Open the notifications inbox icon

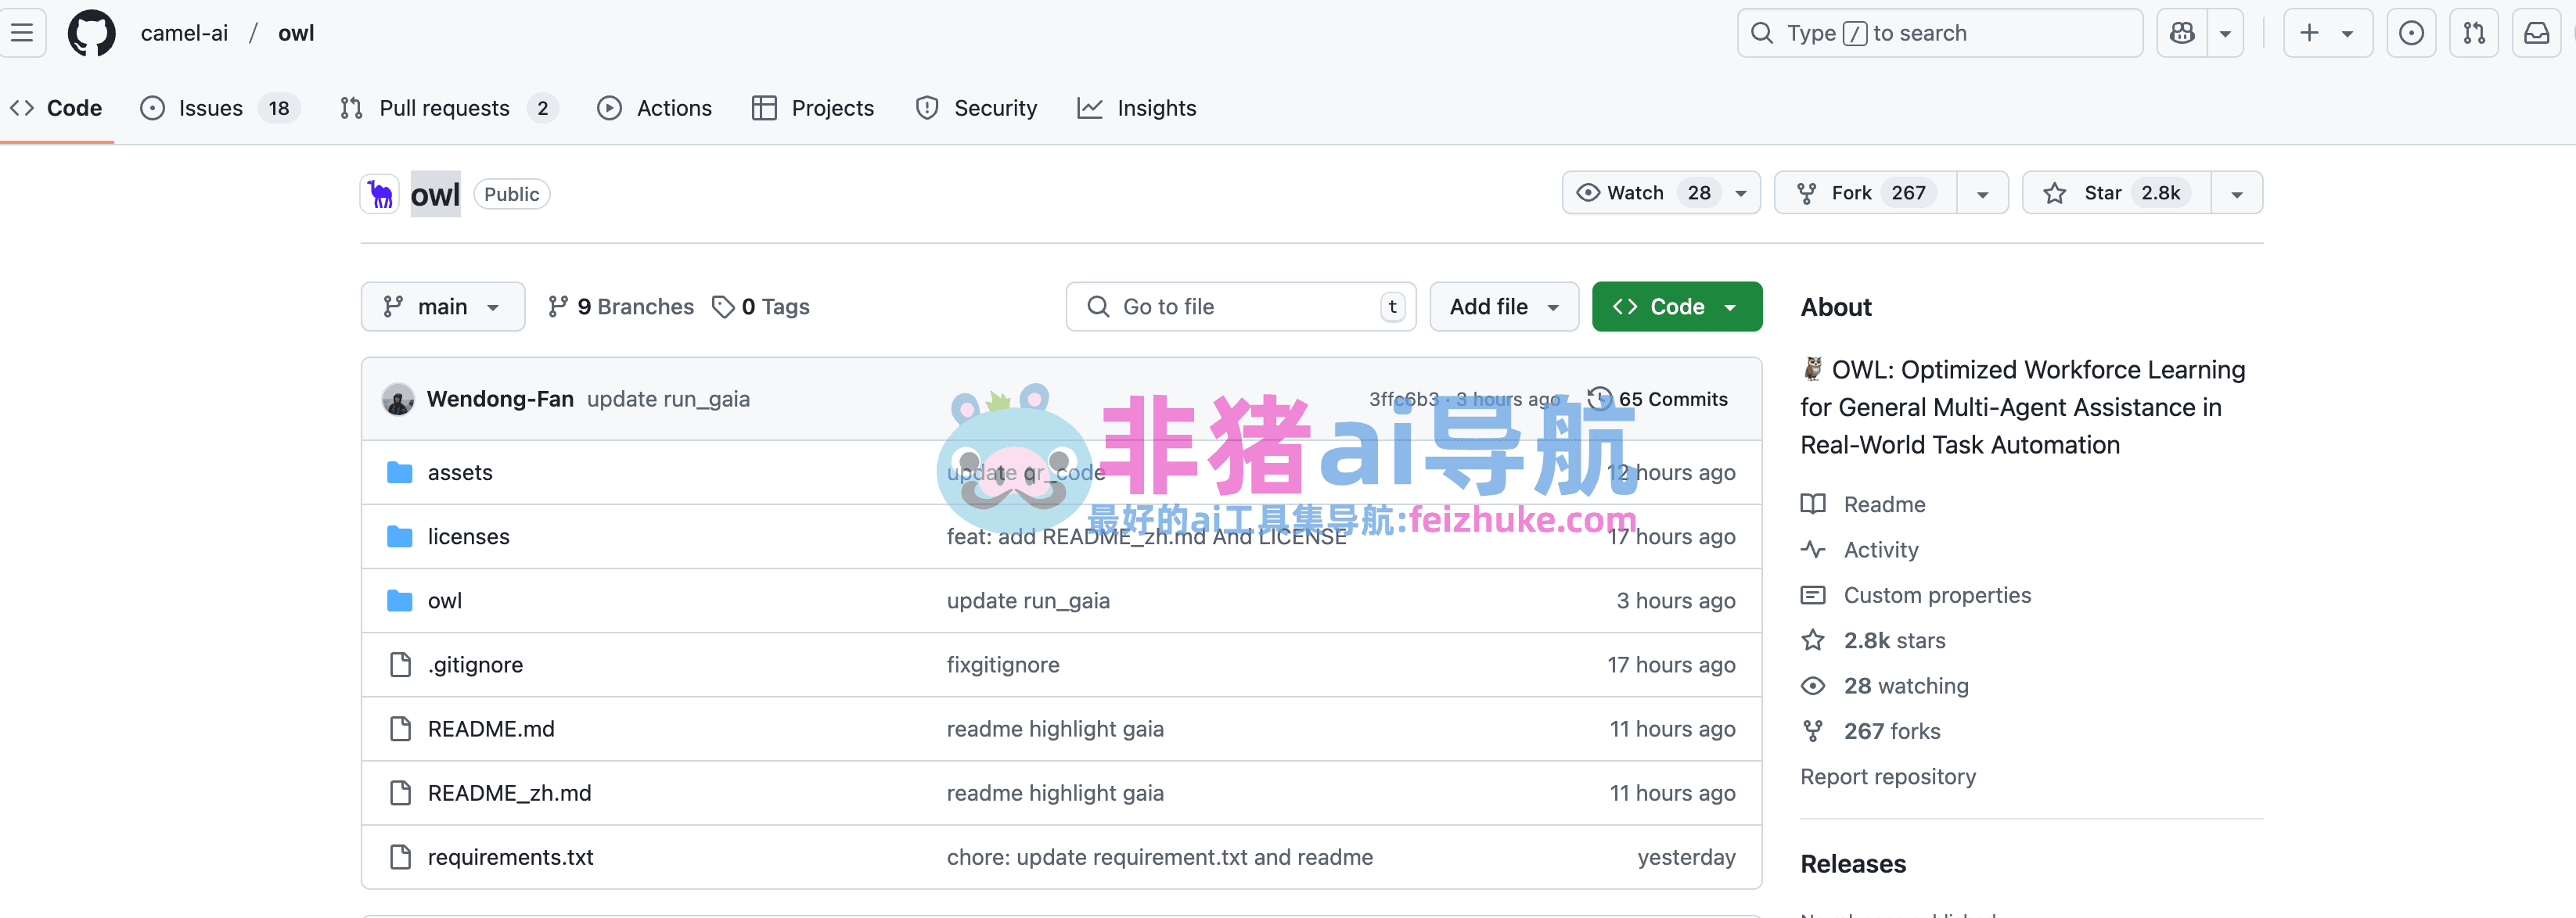(2537, 33)
